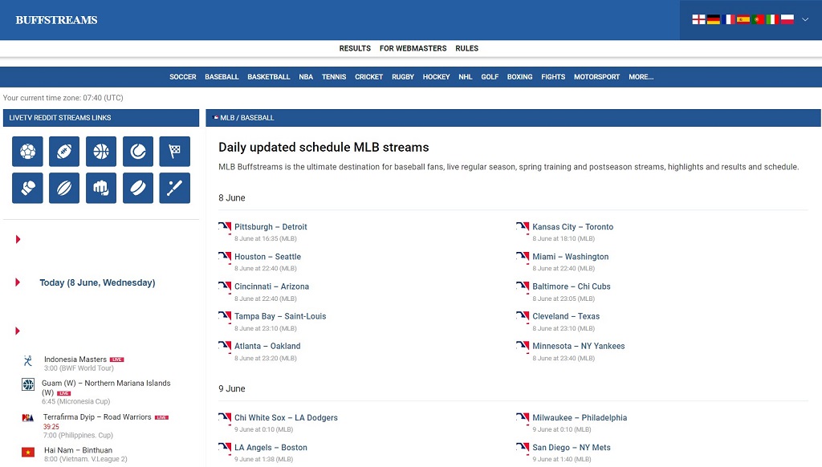Image resolution: width=822 pixels, height=467 pixels.
Task: Go to RUGBY in the sports bar
Action: [x=403, y=77]
